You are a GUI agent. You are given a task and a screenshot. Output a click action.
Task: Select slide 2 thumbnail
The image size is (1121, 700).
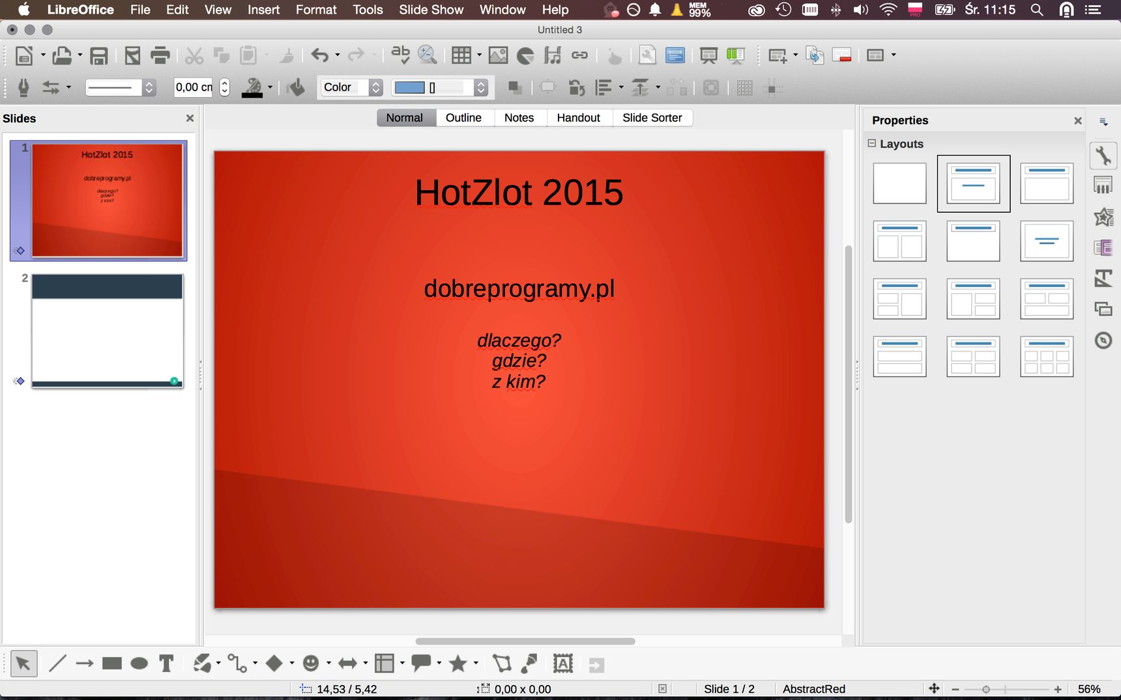point(108,331)
